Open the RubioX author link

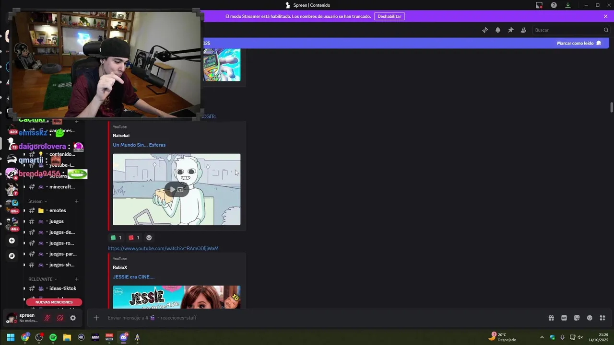coord(120,267)
